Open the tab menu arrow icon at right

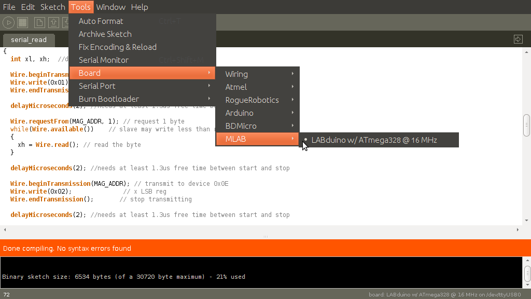click(x=518, y=39)
